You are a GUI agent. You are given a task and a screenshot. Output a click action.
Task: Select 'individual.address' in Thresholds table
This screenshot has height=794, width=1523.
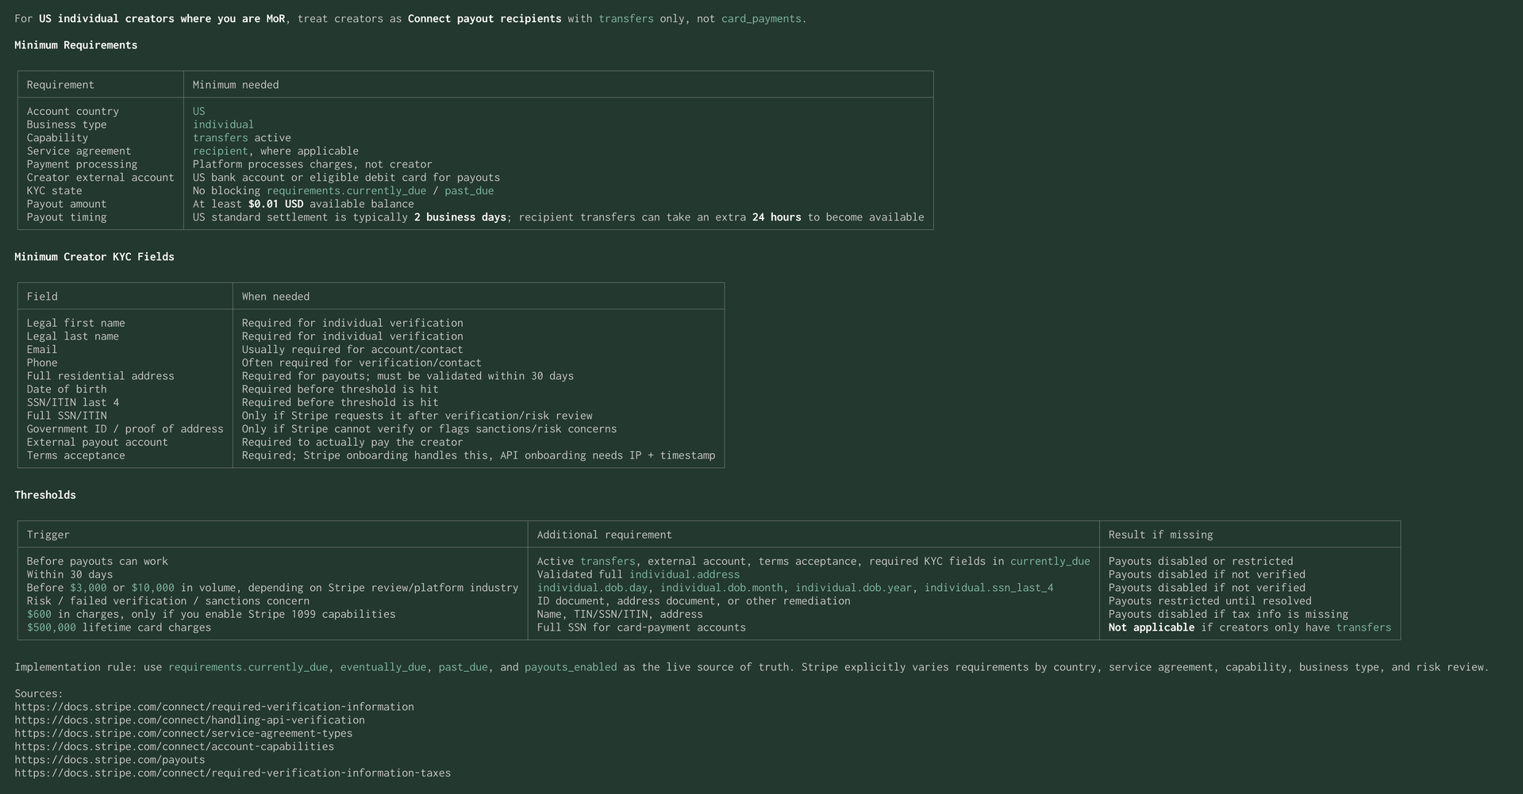(x=685, y=574)
